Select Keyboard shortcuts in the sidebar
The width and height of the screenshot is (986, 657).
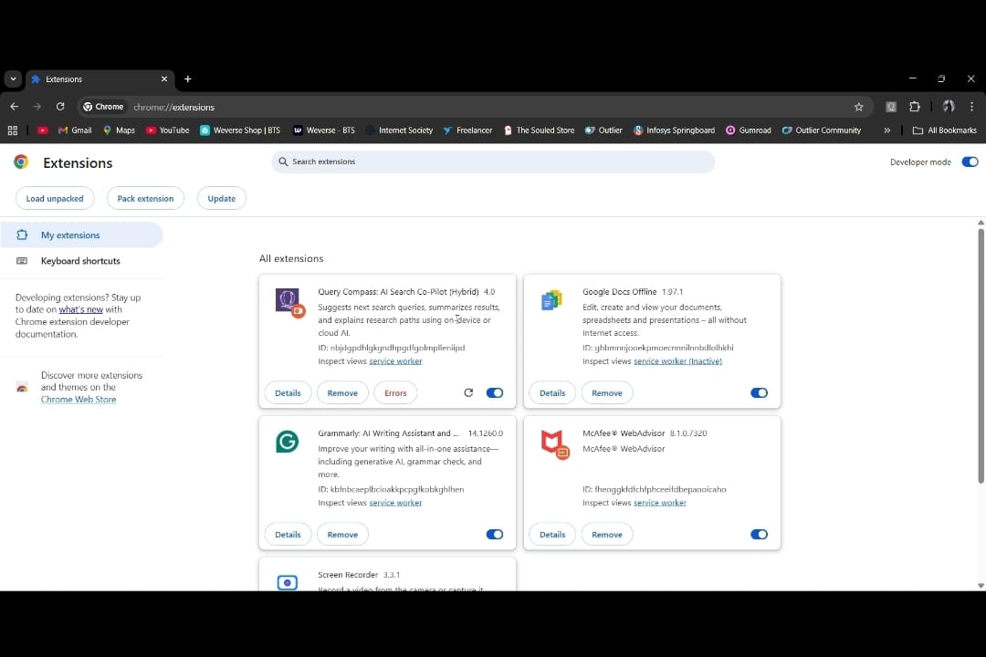pos(82,261)
